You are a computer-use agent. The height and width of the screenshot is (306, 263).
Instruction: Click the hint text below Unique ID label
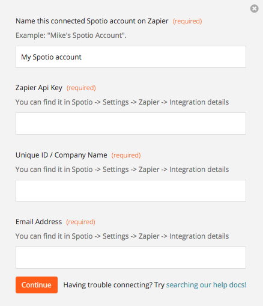coord(122,170)
